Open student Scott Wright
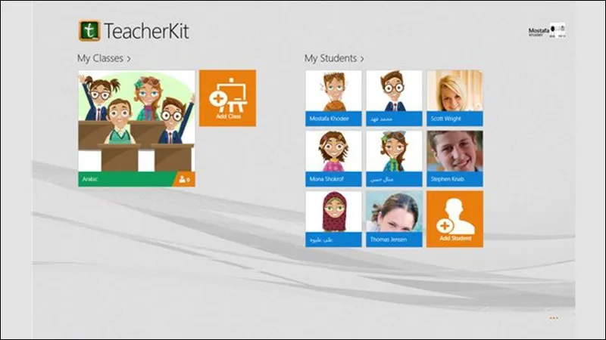Viewport: 606px width, 340px height. coord(455,98)
